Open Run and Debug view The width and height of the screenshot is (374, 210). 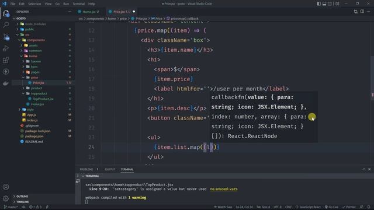click(x=6, y=48)
